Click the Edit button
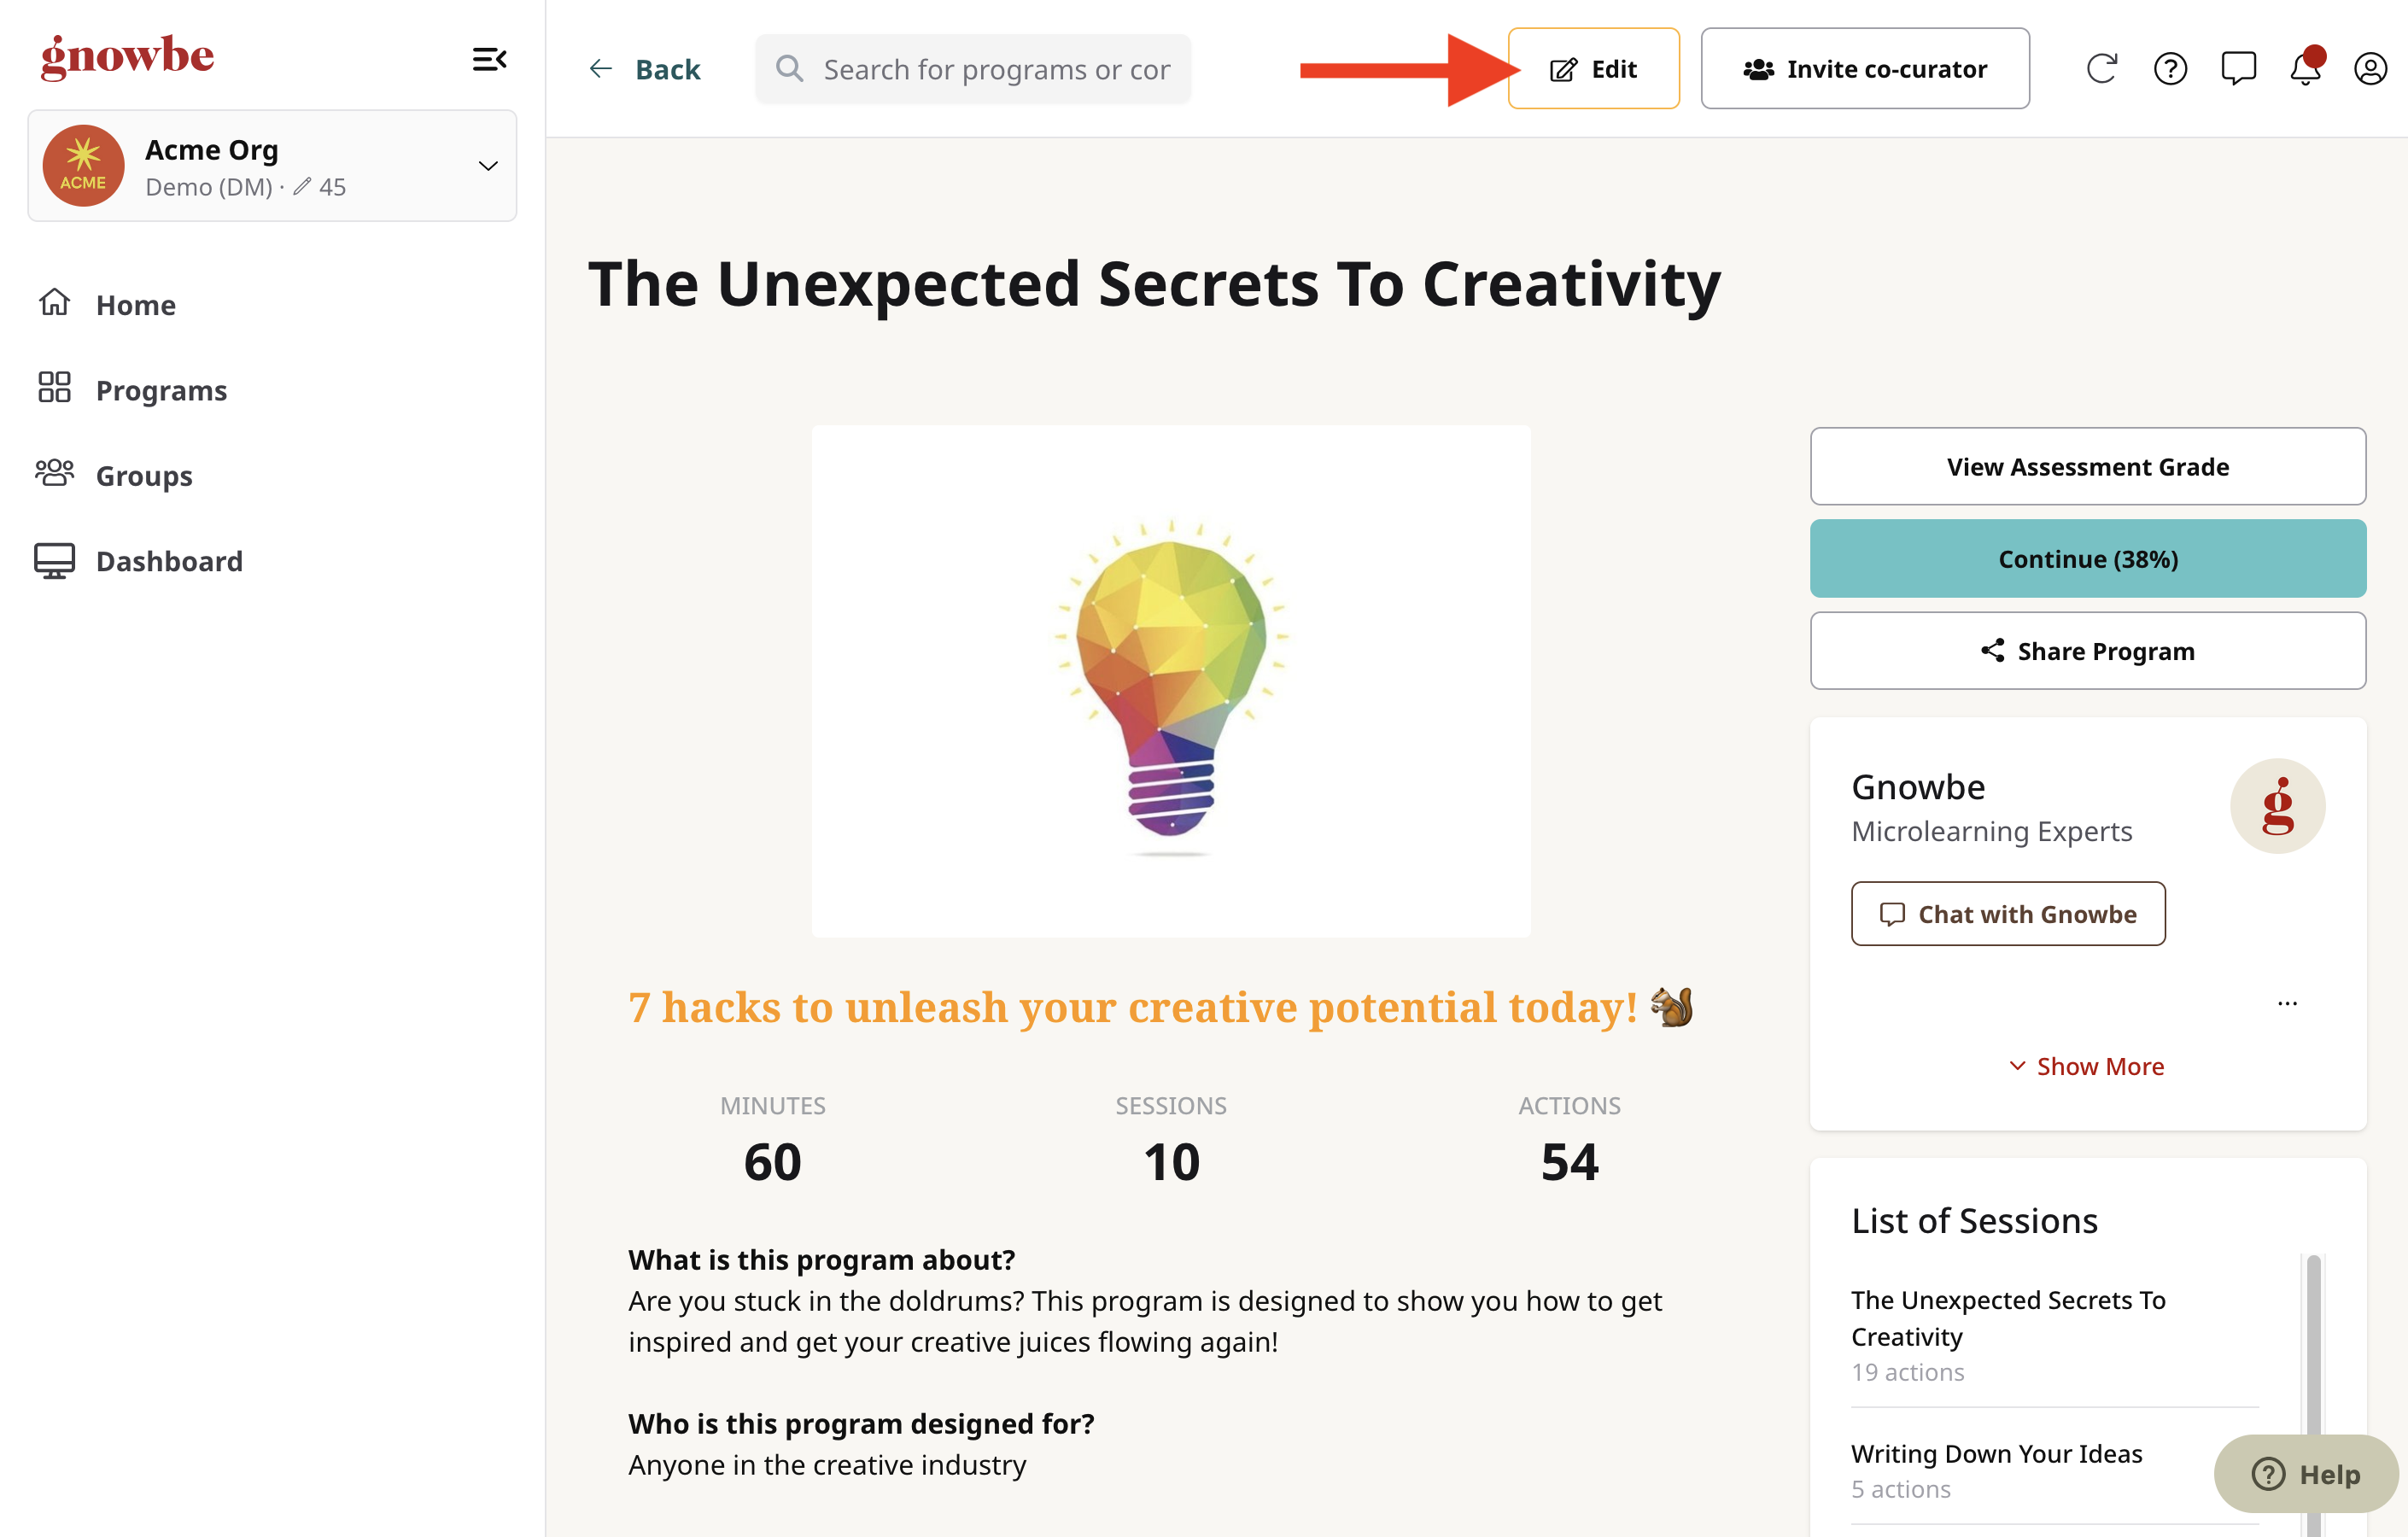Viewport: 2408px width, 1537px height. pyautogui.click(x=1593, y=68)
